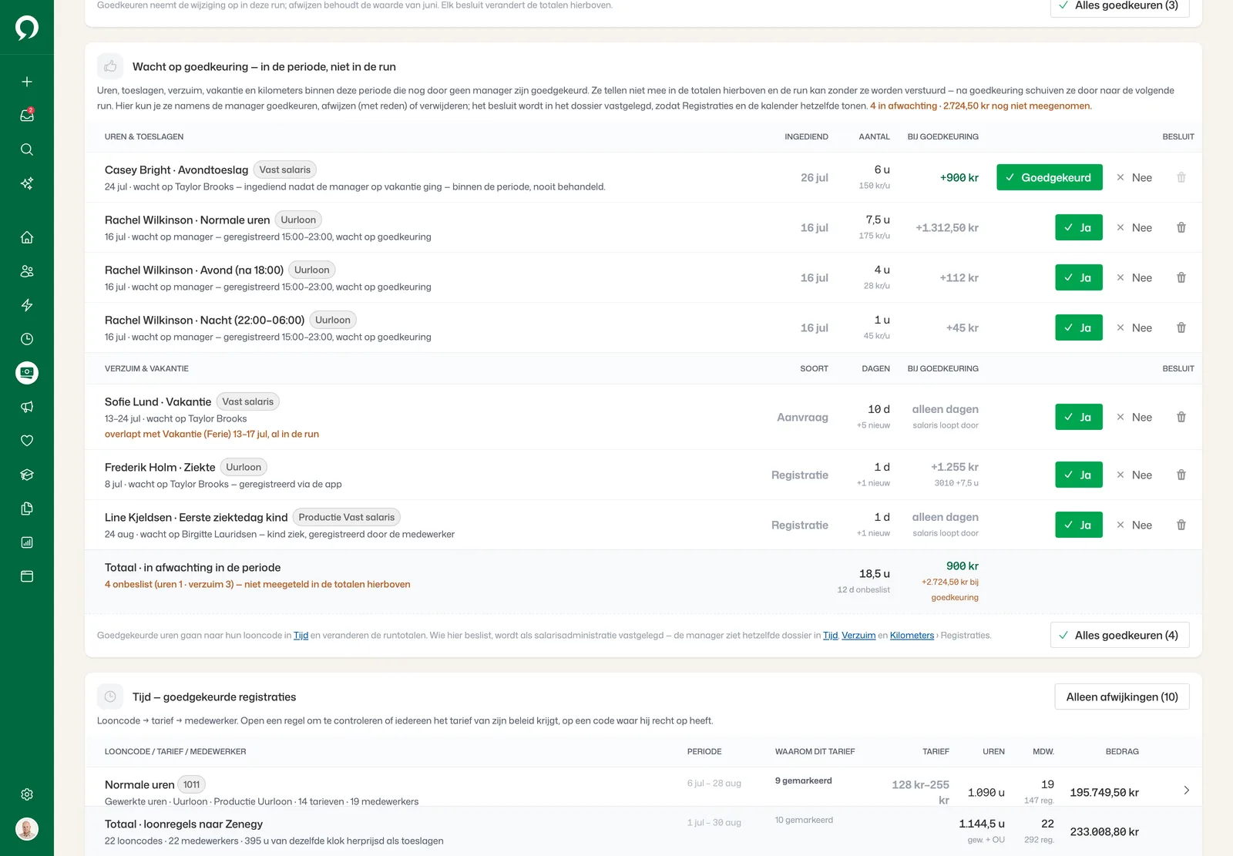
Task: Approve Sofie Lund Vakantie with Ja
Action: 1079,417
